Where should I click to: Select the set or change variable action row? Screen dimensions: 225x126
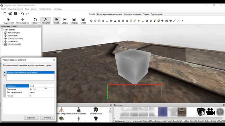point(31,72)
